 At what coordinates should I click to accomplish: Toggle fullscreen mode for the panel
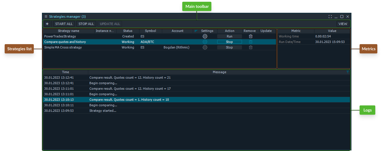(330, 17)
